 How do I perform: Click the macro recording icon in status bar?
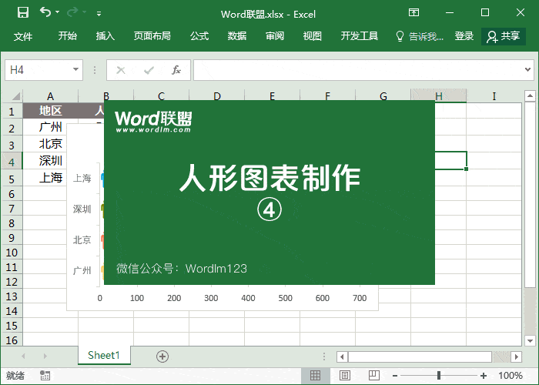(x=45, y=376)
